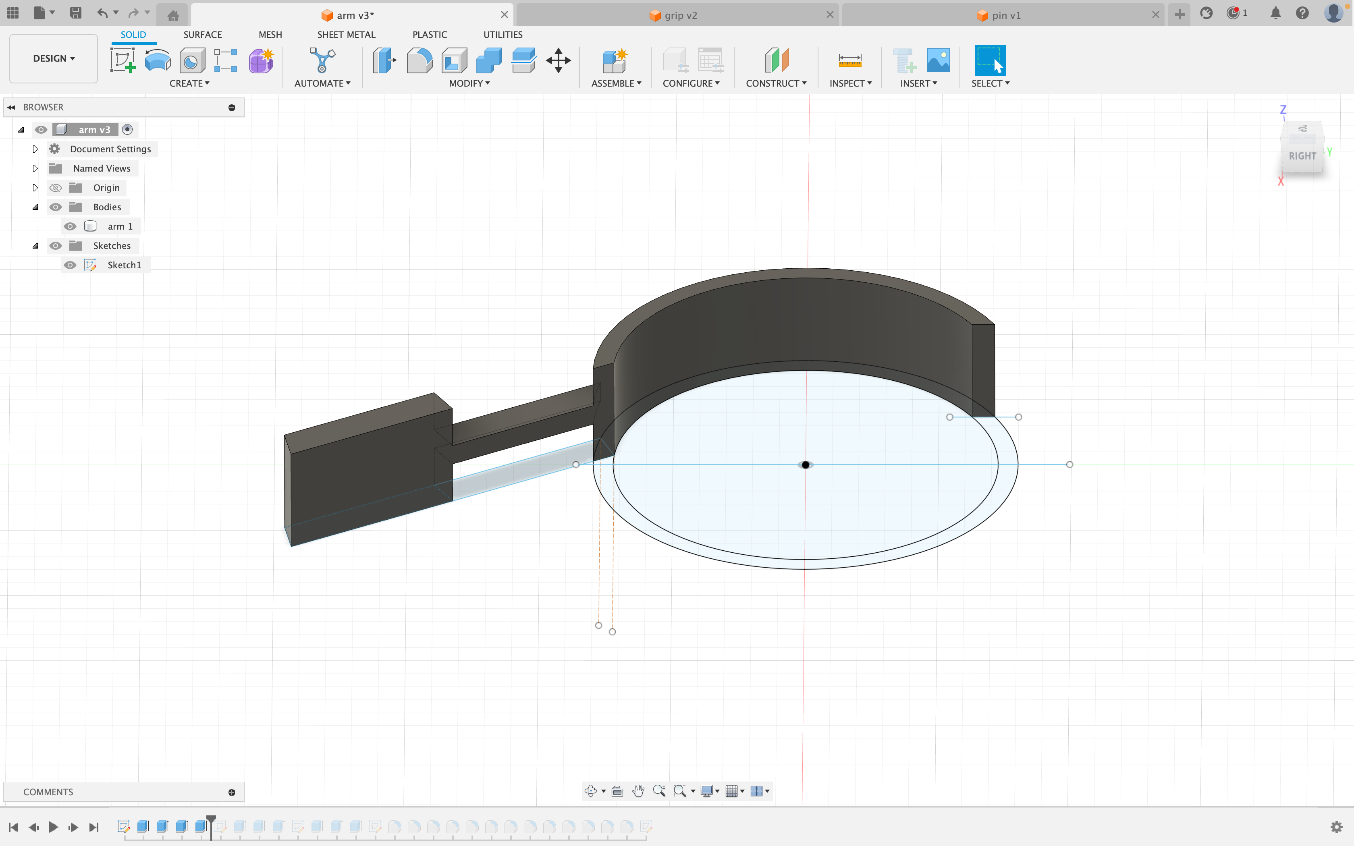Expand Named Views

click(35, 168)
